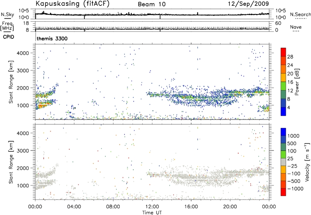Click the grey -25 to 25 Velocity segment
The image size is (311, 215).
[x=283, y=162]
